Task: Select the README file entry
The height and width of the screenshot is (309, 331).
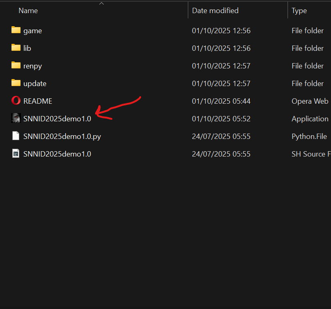Action: (x=38, y=101)
